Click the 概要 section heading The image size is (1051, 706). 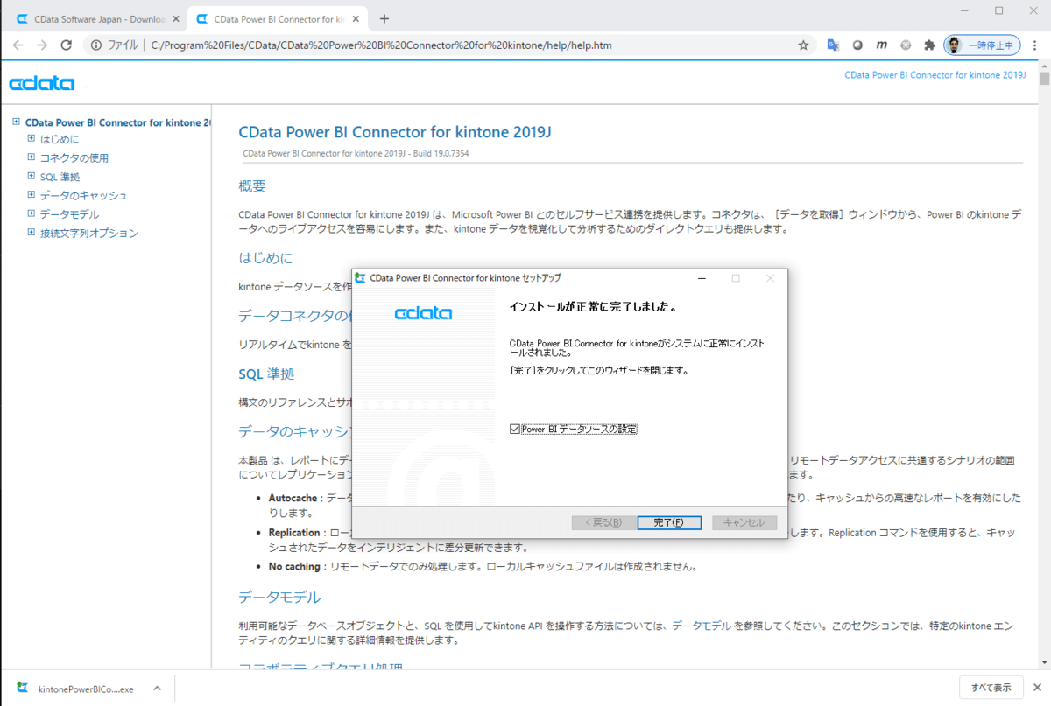click(x=252, y=186)
